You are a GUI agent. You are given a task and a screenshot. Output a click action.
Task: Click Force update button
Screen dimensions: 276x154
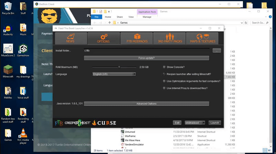click(x=146, y=58)
